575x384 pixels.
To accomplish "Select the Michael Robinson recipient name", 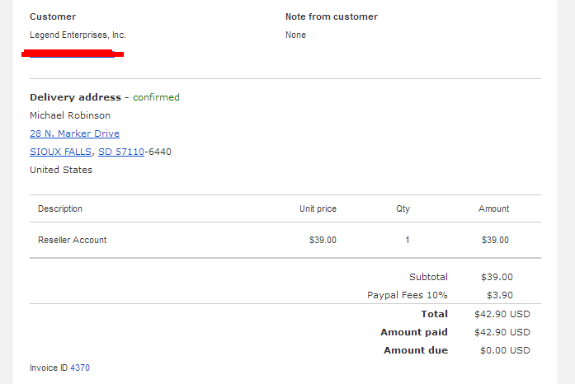I will [70, 115].
